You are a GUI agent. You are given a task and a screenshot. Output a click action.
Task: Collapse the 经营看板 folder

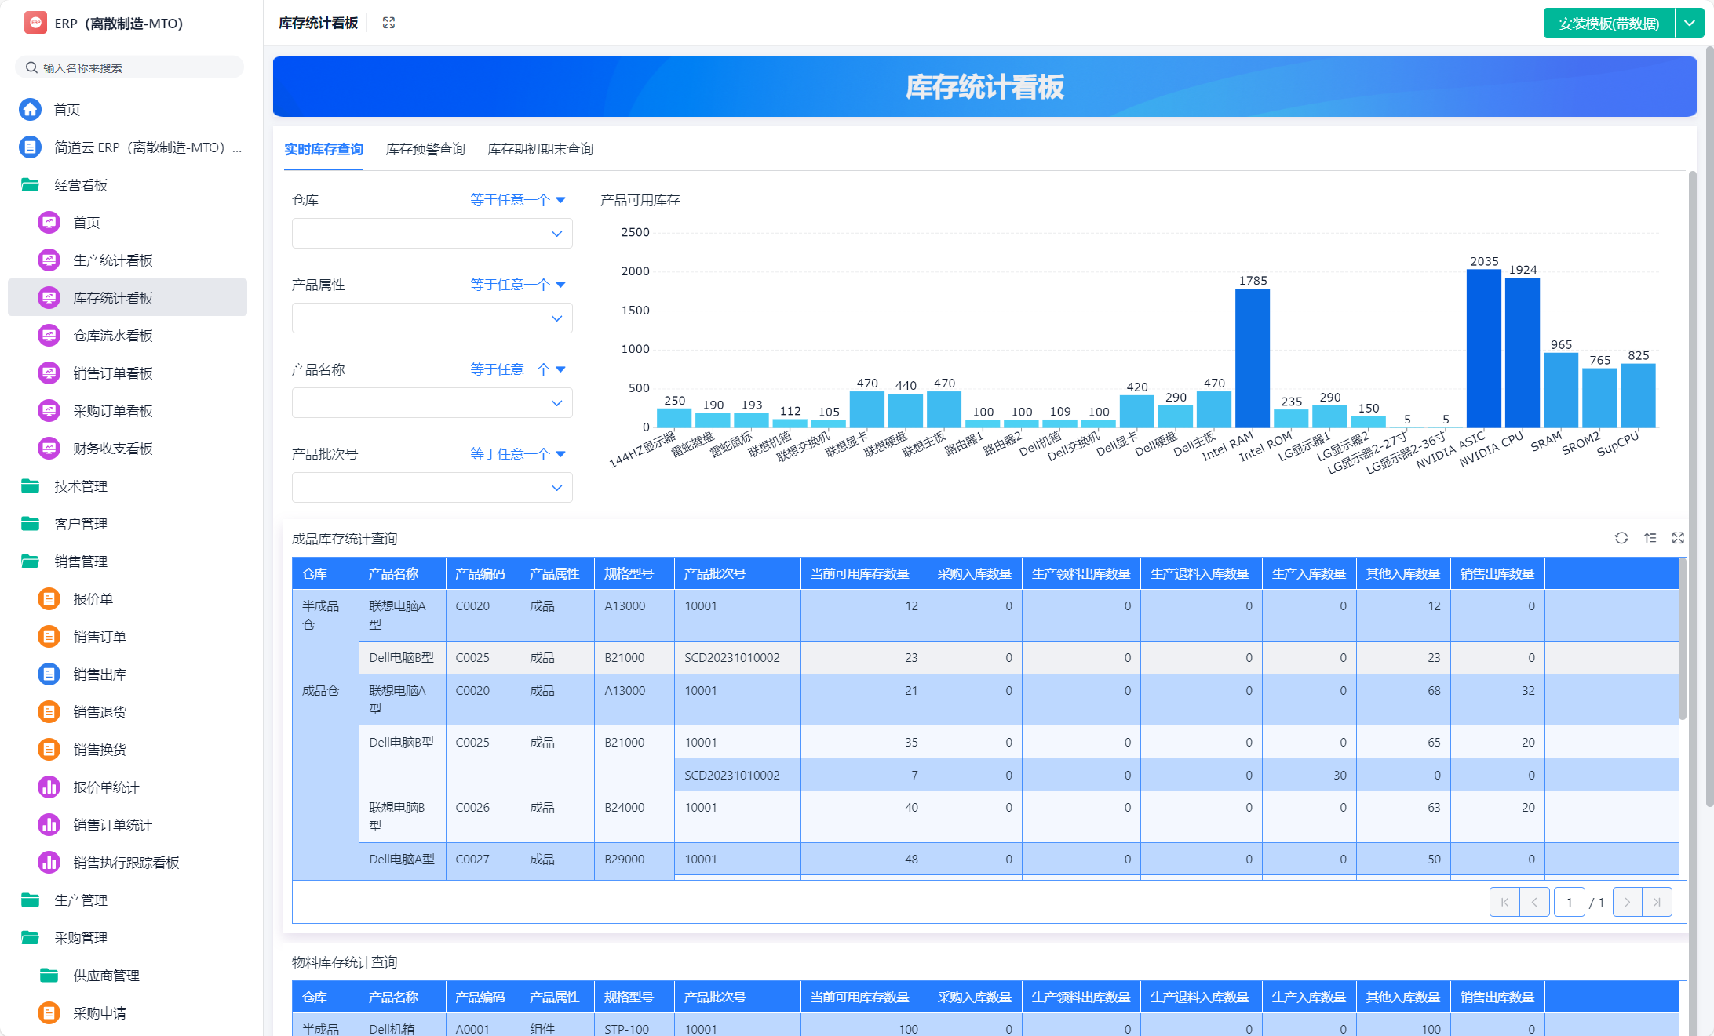tap(80, 185)
